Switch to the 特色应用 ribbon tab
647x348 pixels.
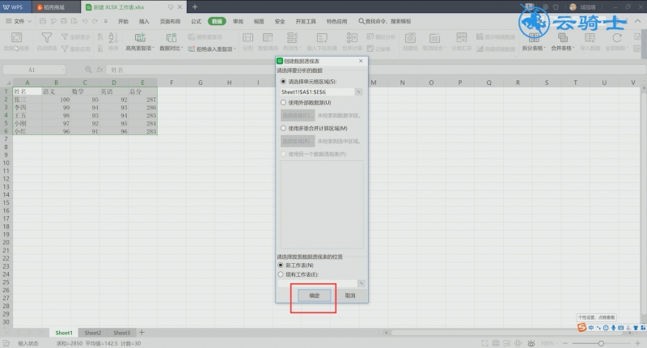point(336,22)
